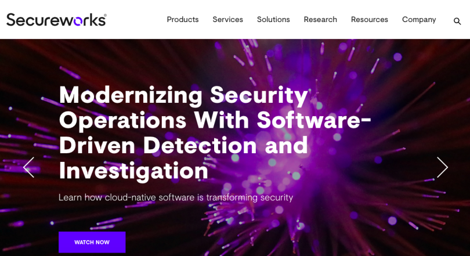Click Software- word in hero headline
Screen dimensions: 470x256
(x=314, y=120)
